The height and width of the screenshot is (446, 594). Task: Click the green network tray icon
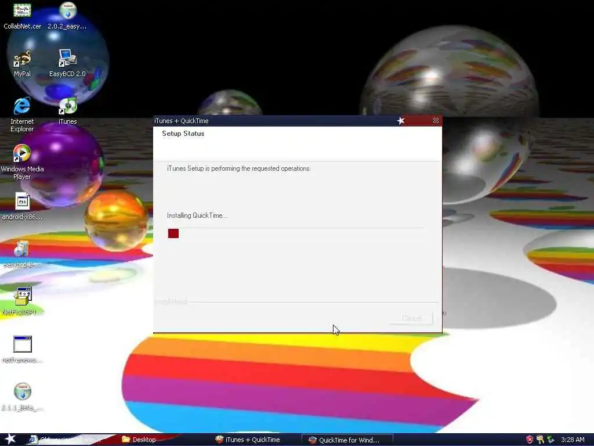click(x=550, y=440)
